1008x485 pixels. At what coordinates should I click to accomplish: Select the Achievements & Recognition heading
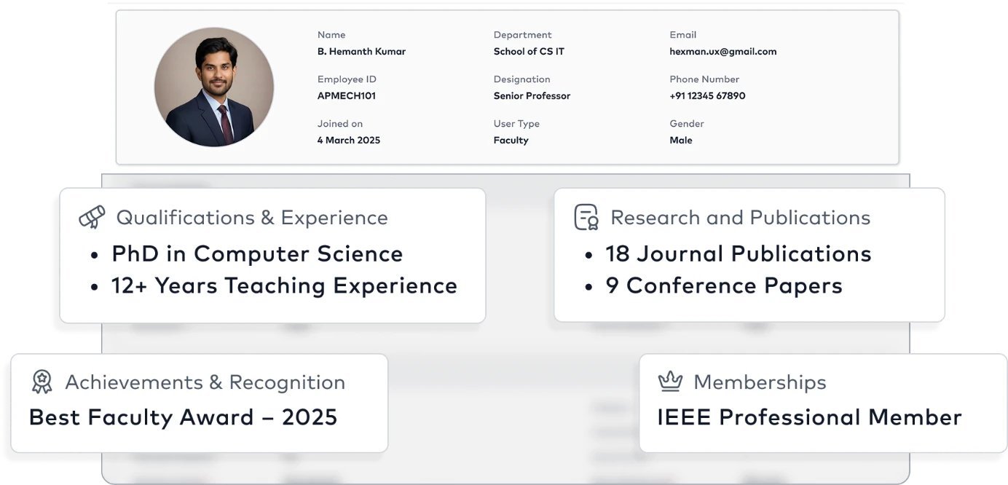[205, 382]
